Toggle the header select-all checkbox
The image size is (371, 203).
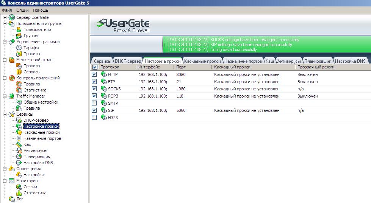(95, 67)
